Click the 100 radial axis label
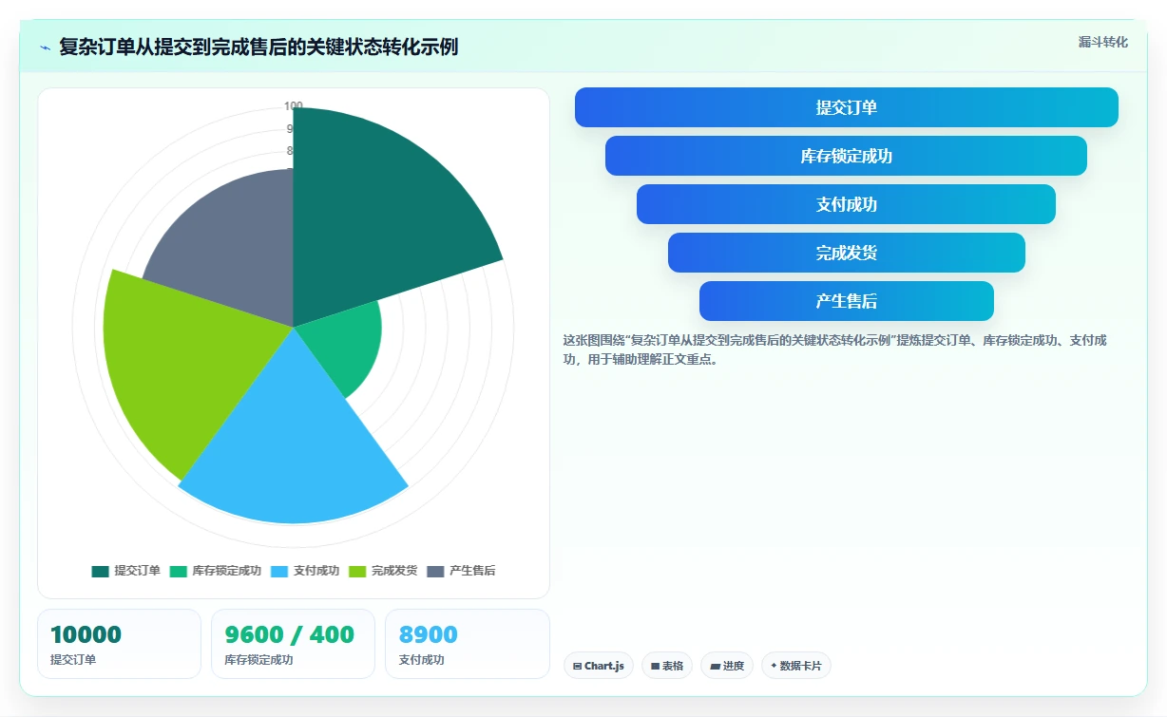The height and width of the screenshot is (717, 1167). pyautogui.click(x=294, y=106)
